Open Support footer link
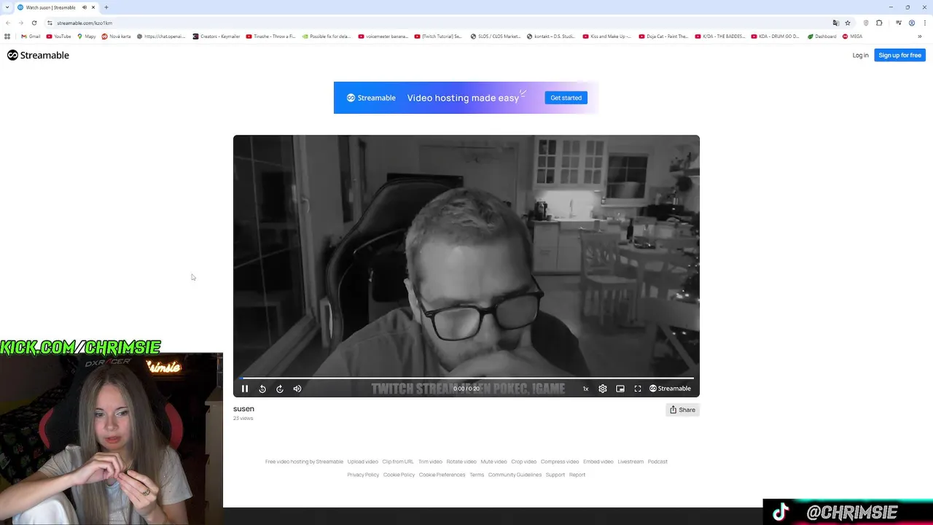 pyautogui.click(x=555, y=475)
